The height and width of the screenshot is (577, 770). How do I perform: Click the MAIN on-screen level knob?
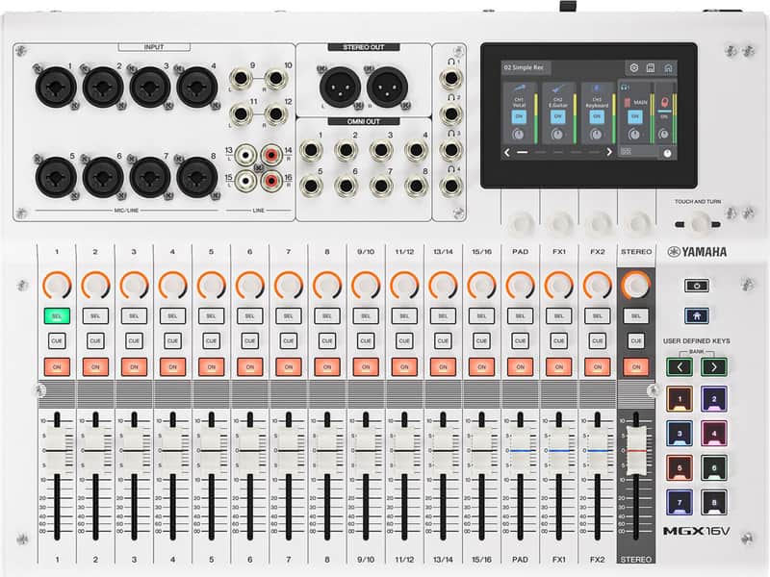tap(634, 135)
